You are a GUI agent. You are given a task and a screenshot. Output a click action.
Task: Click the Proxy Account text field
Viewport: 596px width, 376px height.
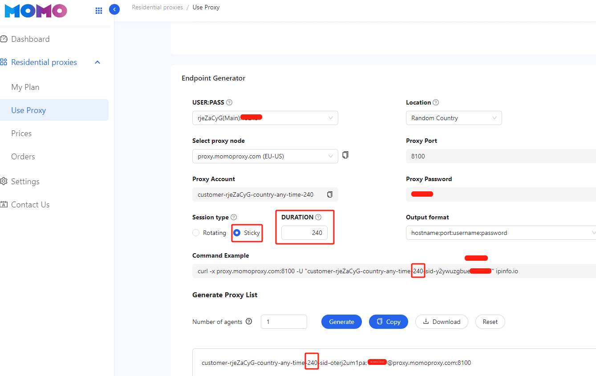[265, 194]
